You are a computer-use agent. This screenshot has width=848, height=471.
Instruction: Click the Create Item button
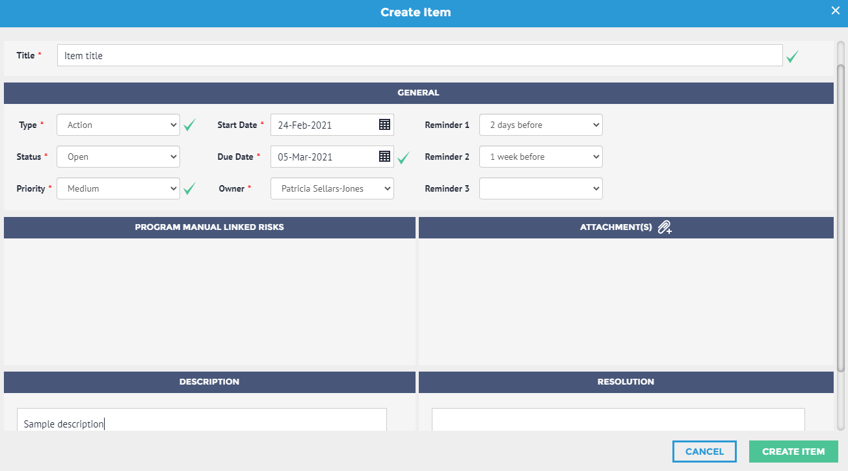[x=793, y=452]
